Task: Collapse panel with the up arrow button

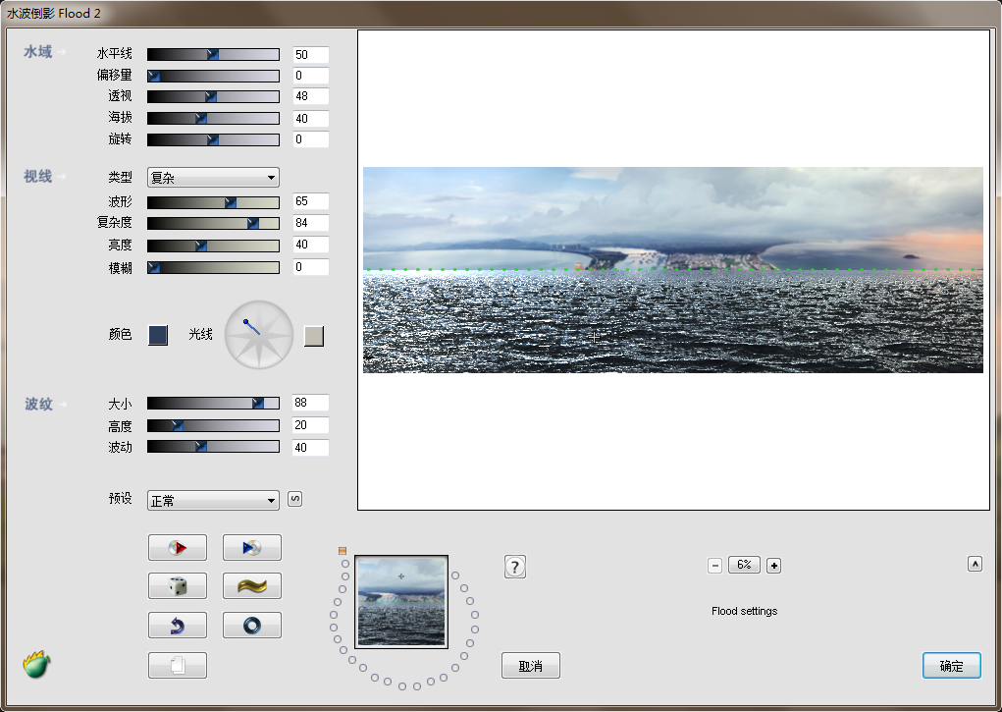Action: 975,564
